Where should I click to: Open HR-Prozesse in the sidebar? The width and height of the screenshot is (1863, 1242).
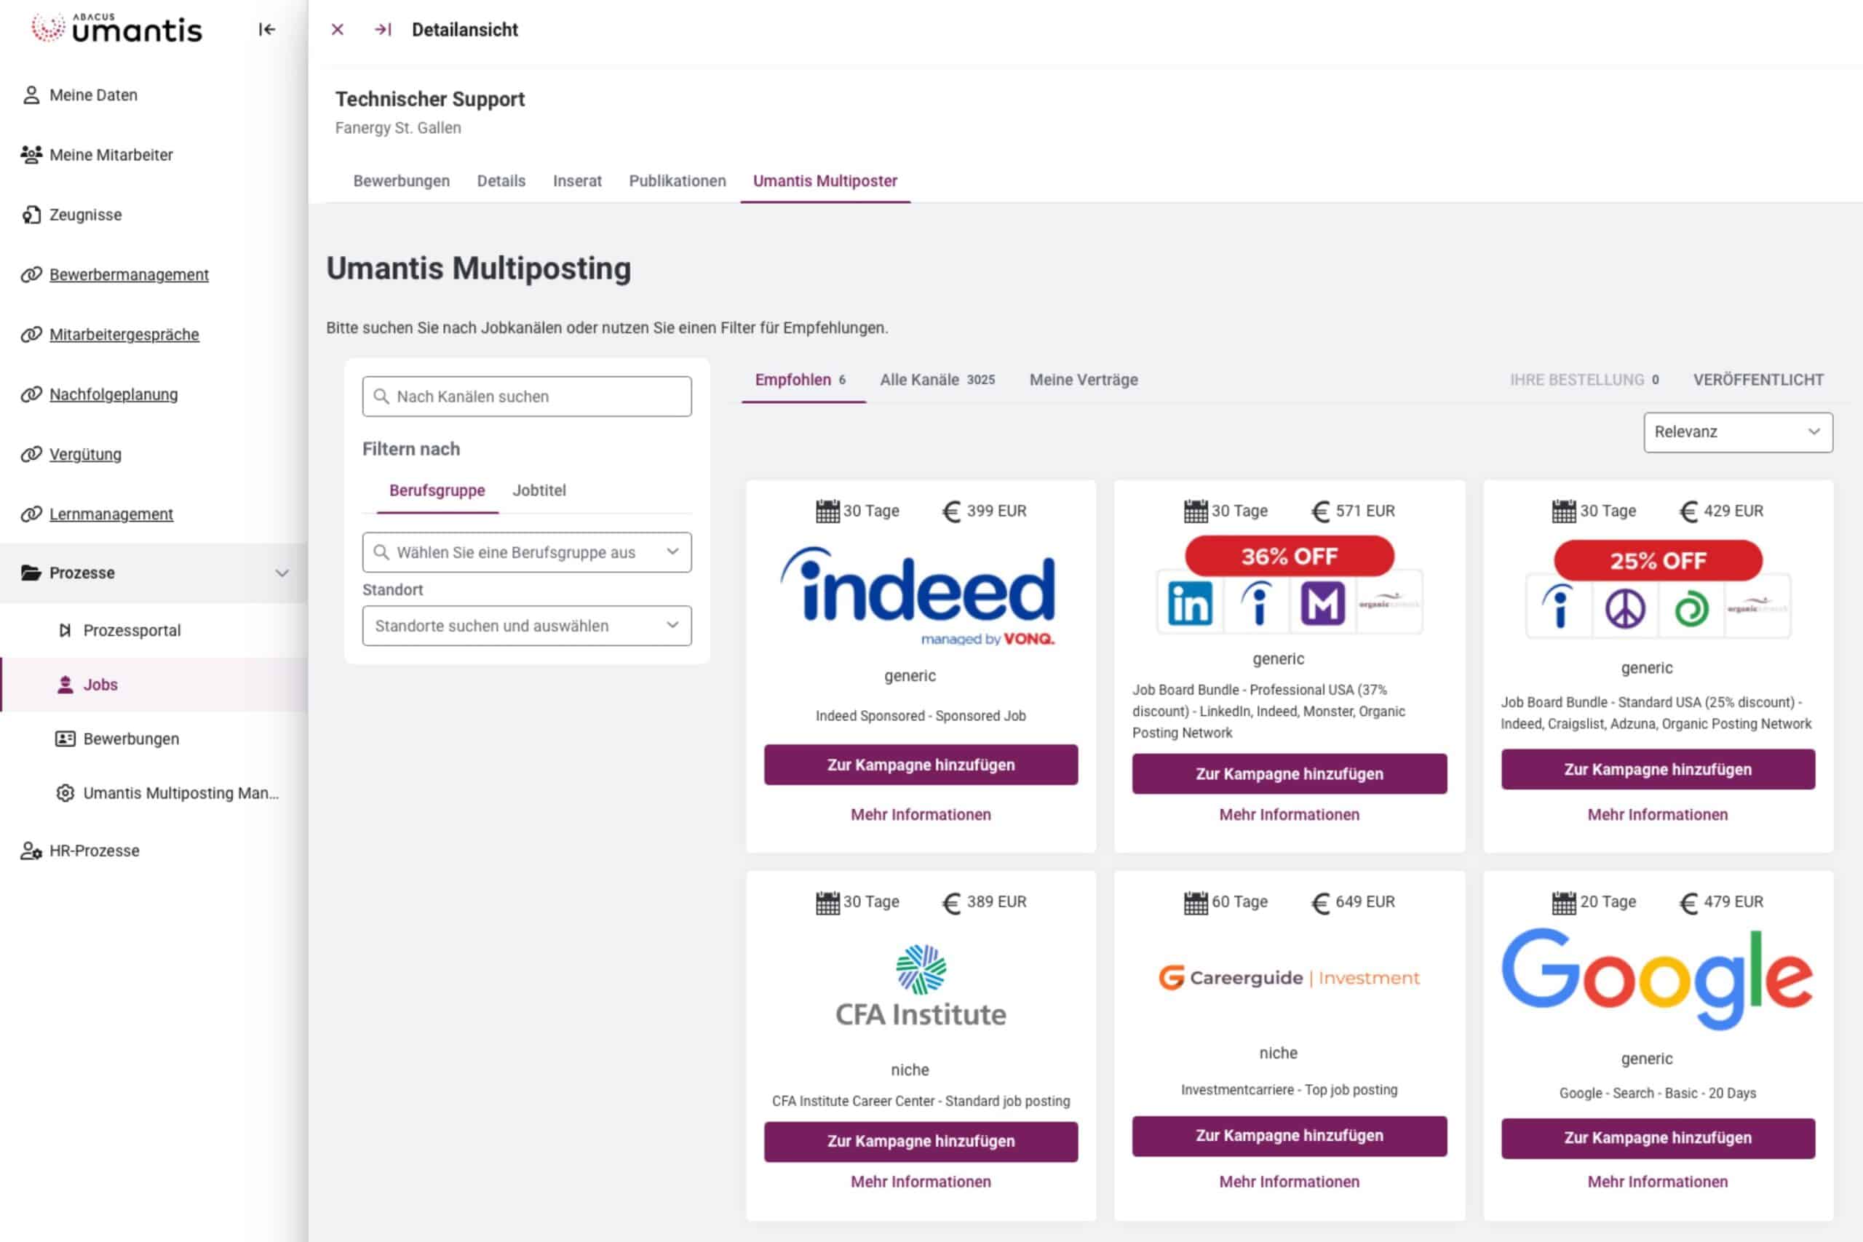[x=95, y=850]
